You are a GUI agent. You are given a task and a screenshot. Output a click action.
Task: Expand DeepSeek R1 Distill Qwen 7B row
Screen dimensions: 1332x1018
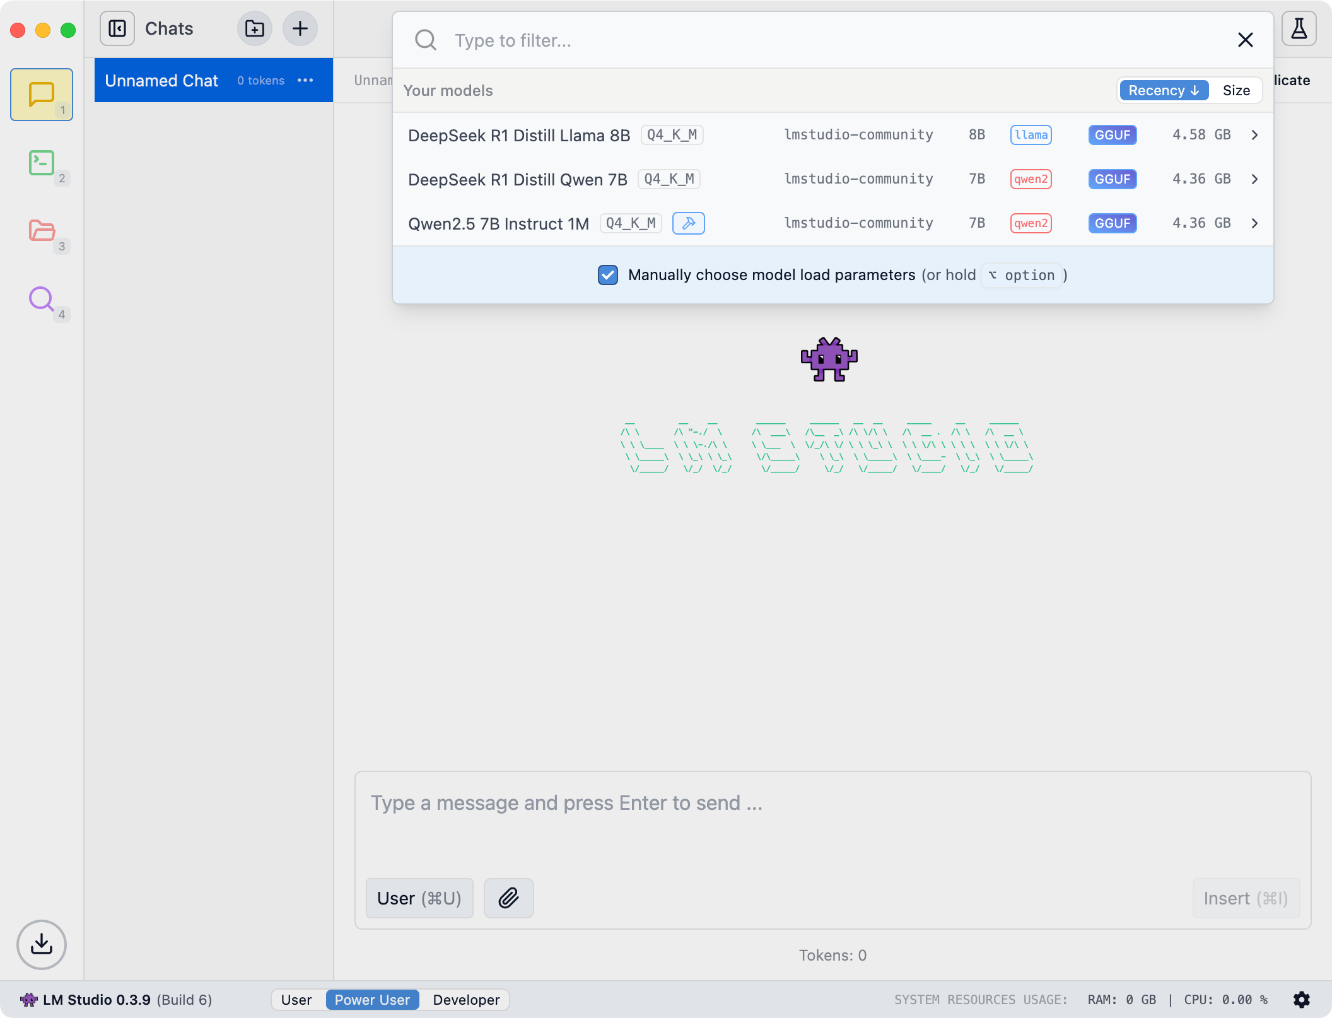(1254, 179)
